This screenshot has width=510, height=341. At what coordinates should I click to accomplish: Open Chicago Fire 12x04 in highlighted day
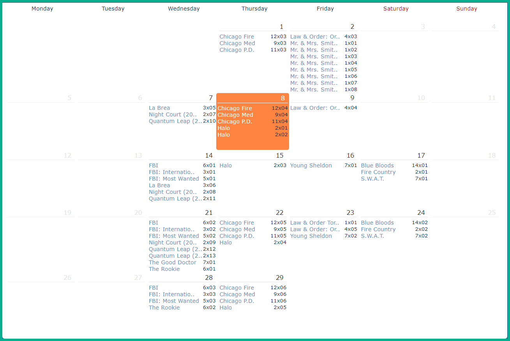(x=235, y=108)
